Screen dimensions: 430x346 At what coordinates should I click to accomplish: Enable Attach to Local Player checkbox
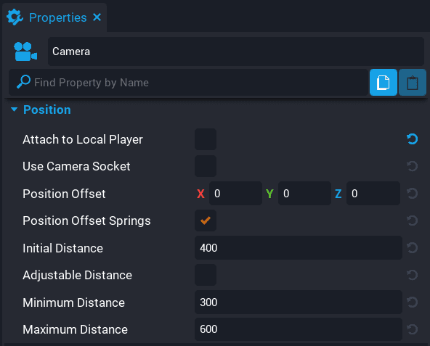[x=206, y=139]
